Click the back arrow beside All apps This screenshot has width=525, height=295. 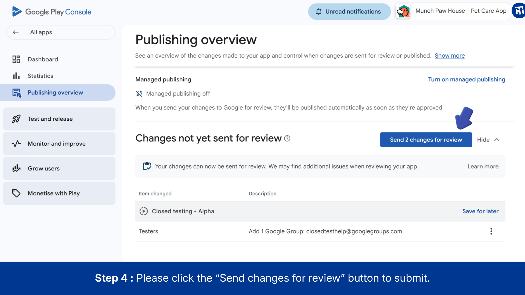pyautogui.click(x=16, y=32)
